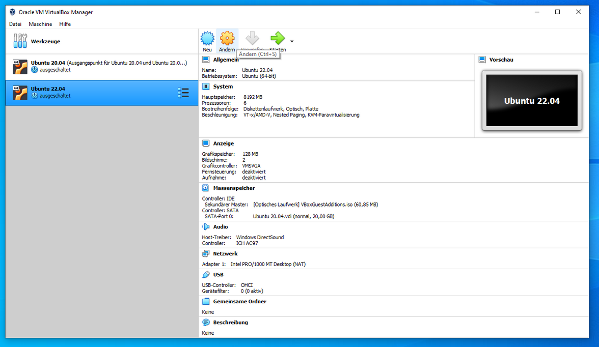This screenshot has height=347, width=599.
Task: Open VM settings with Ändern gear icon
Action: tap(227, 39)
